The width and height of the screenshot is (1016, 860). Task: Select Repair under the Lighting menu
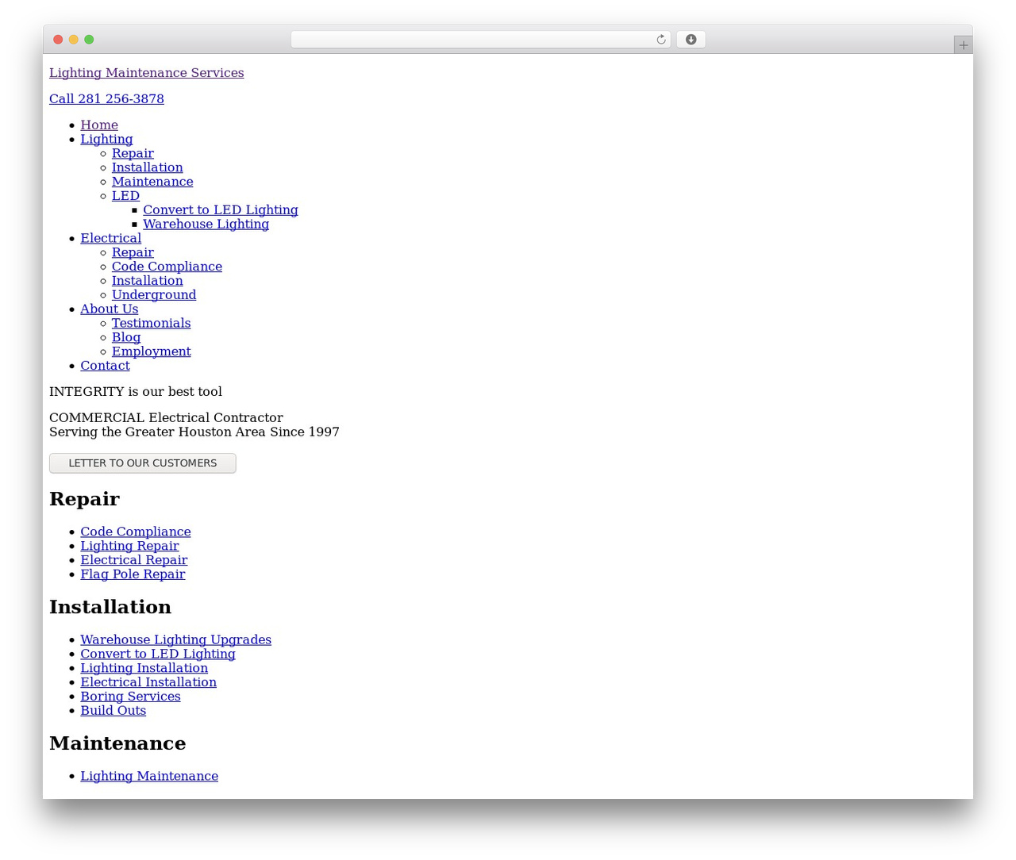click(x=133, y=154)
